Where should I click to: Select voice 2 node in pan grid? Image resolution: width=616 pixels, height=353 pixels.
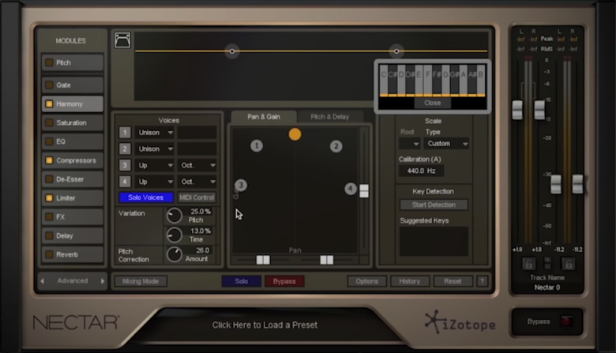336,146
